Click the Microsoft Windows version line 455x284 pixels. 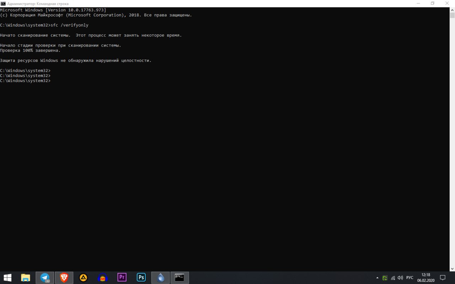tap(53, 10)
